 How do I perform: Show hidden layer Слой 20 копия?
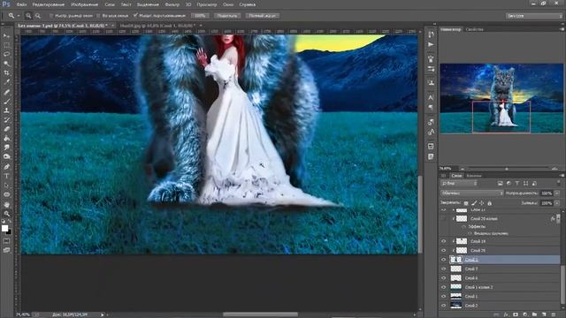pyautogui.click(x=444, y=219)
